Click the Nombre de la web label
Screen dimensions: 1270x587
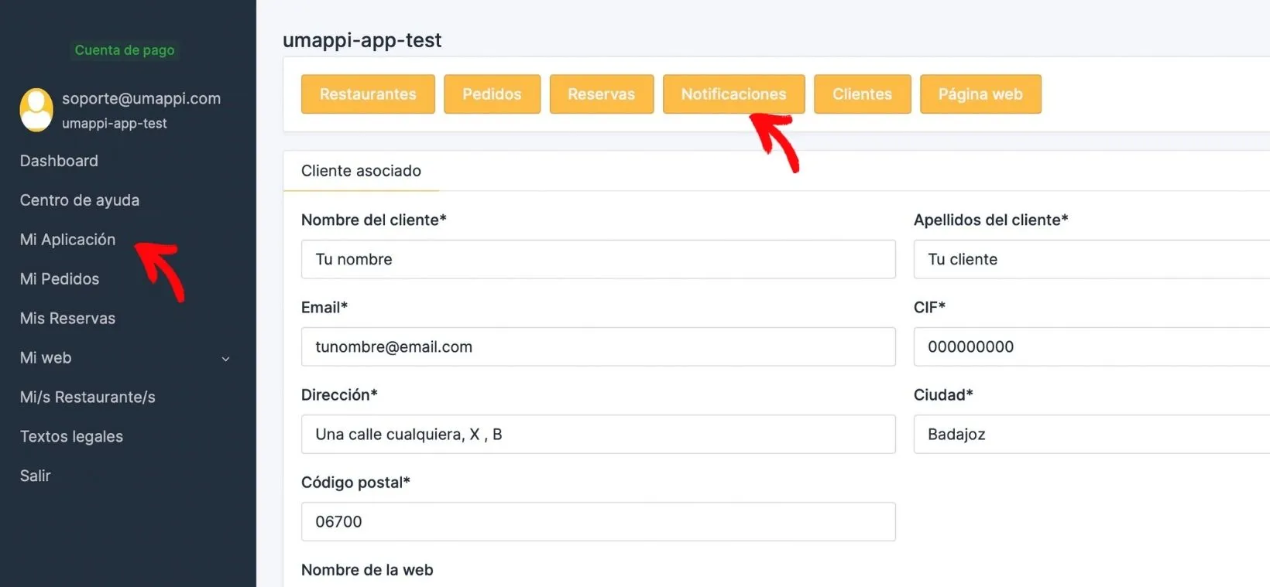pos(367,570)
